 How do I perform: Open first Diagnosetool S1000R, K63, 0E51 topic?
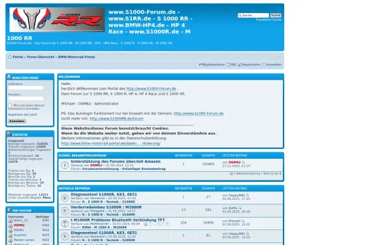click(x=104, y=195)
